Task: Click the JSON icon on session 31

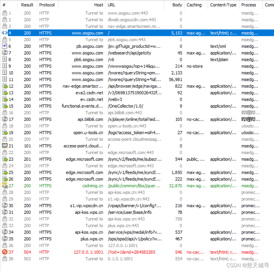Action: [x=5, y=212]
